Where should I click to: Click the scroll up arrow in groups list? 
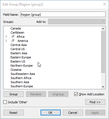pos(103,29)
